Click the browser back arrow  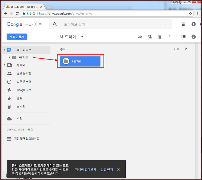click(5, 14)
